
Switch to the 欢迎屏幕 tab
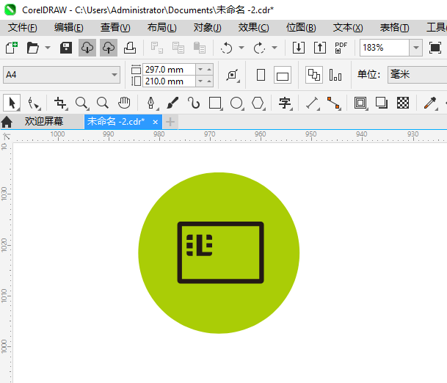(43, 122)
